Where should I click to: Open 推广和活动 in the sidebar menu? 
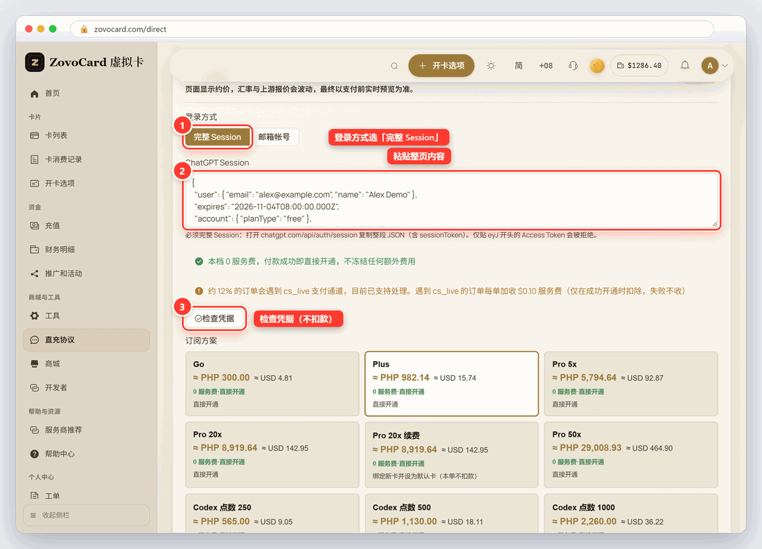click(86, 274)
